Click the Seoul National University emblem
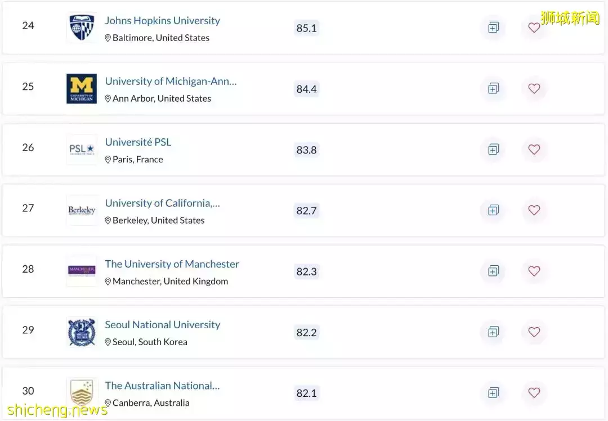 [x=82, y=332]
